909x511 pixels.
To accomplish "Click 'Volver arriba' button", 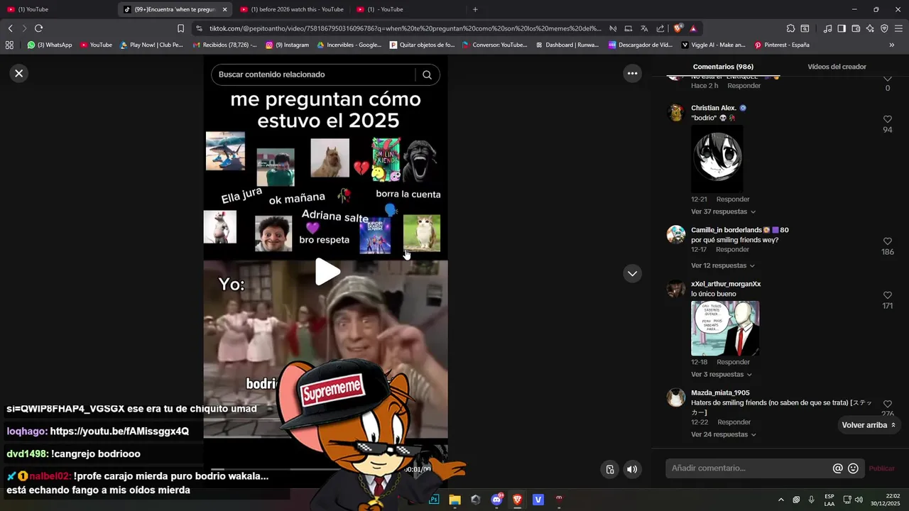I will pos(869,425).
